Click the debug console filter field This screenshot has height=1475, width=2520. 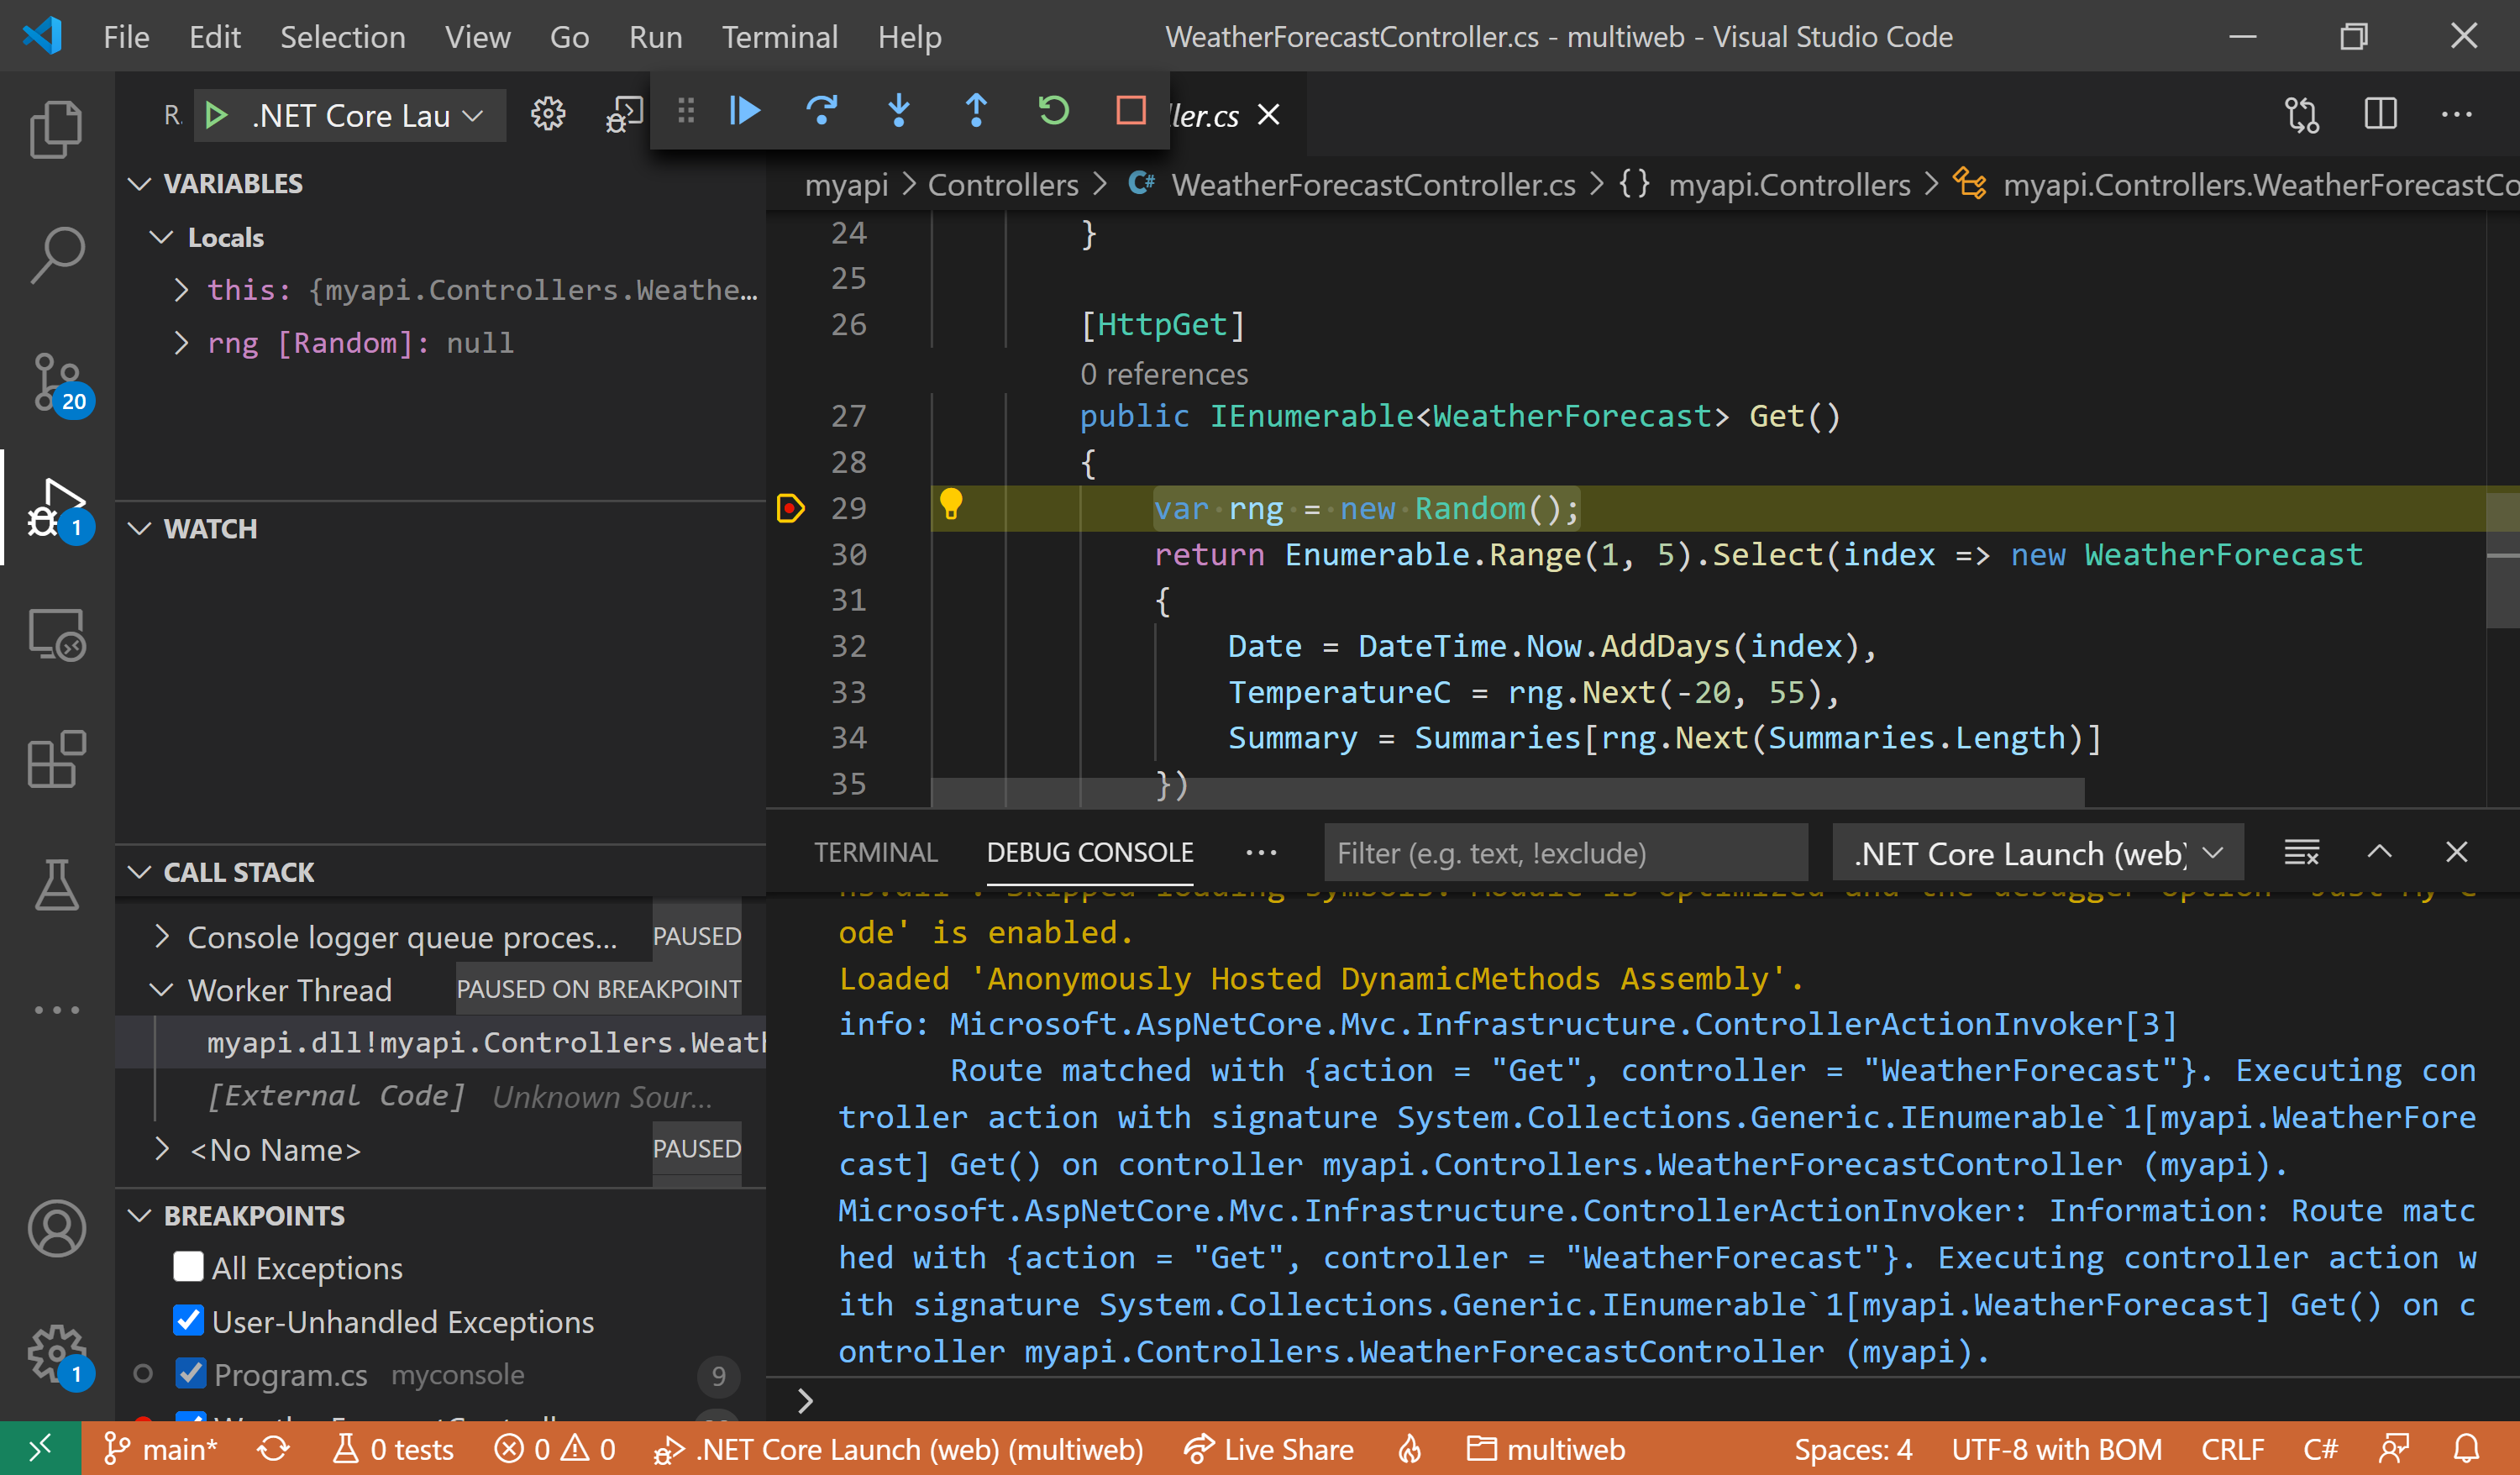[1565, 853]
